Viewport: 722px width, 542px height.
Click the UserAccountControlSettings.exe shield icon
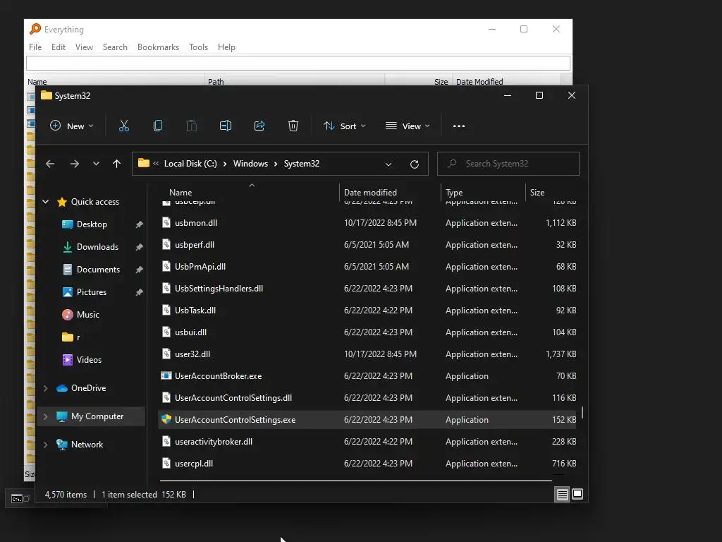click(166, 419)
